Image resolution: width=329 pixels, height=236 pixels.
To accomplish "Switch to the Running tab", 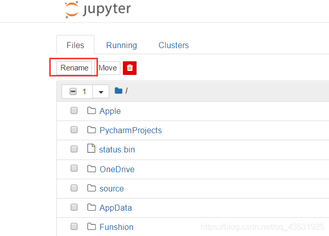I will [121, 45].
